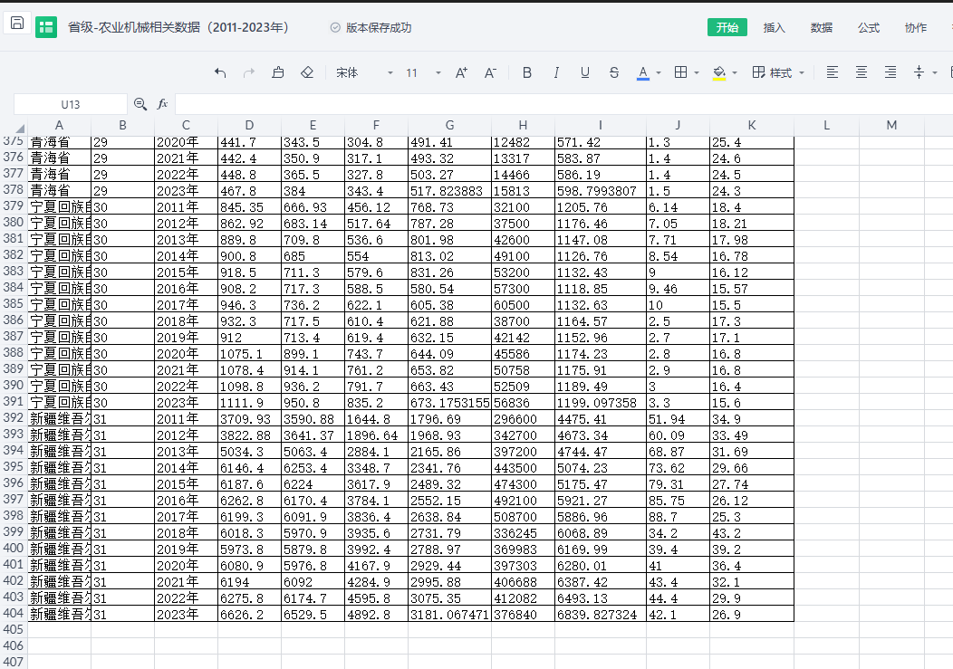This screenshot has width=953, height=669.
Task: Click cell with 6839.827324
Action: [600, 615]
